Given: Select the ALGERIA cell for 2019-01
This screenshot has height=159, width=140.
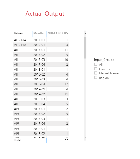Looking at the screenshot, I should [x=20, y=45].
